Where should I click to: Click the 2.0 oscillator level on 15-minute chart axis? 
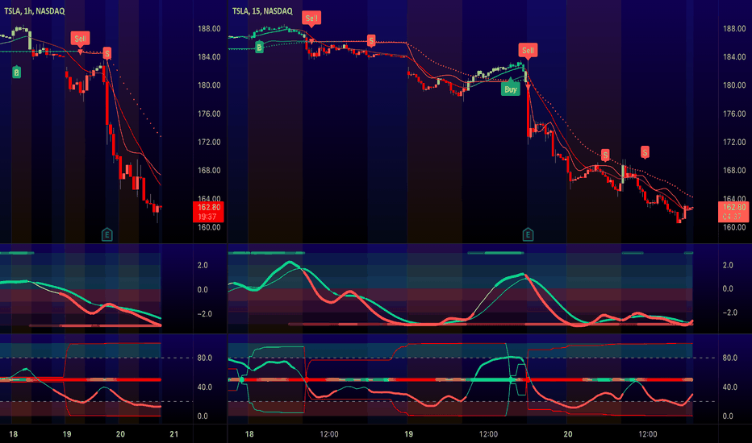[728, 265]
